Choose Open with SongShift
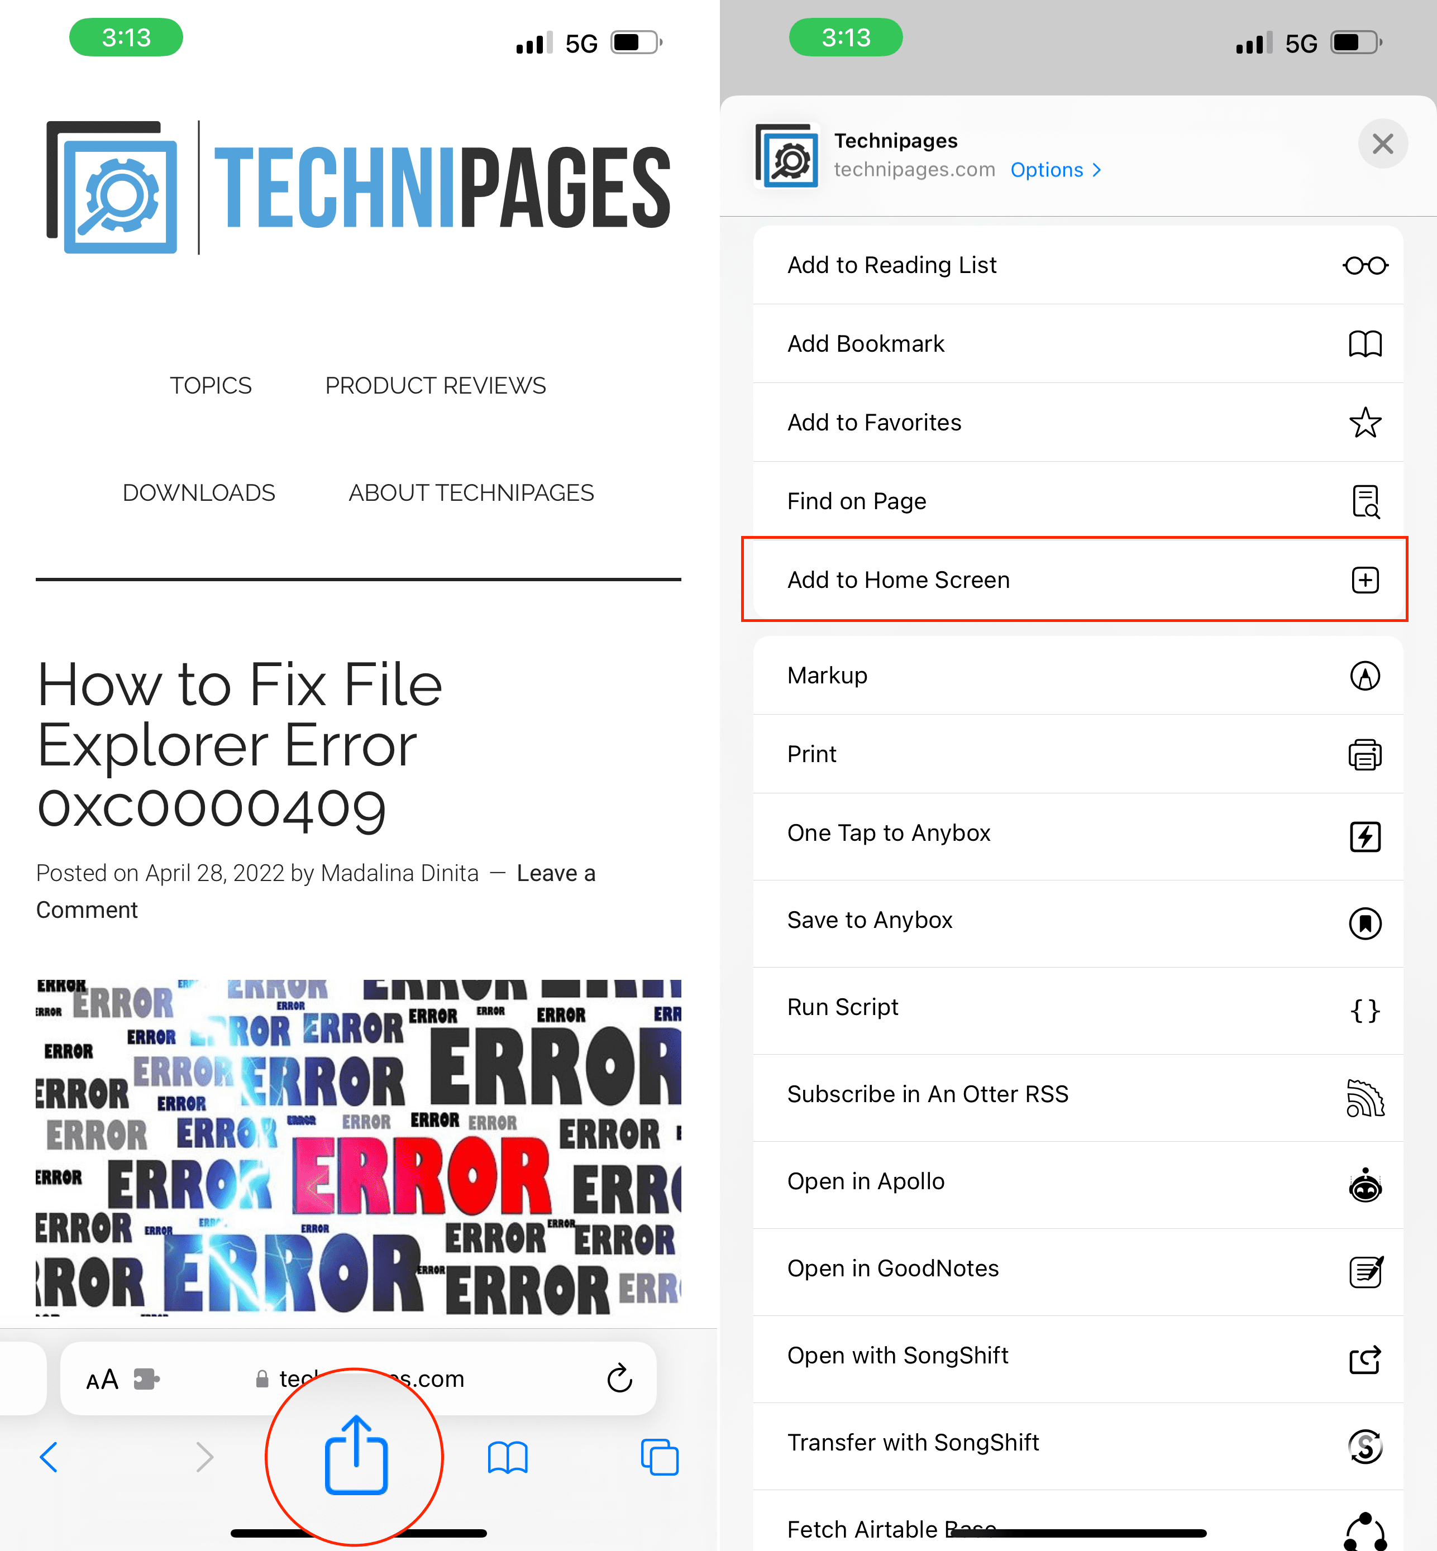 [1078, 1359]
